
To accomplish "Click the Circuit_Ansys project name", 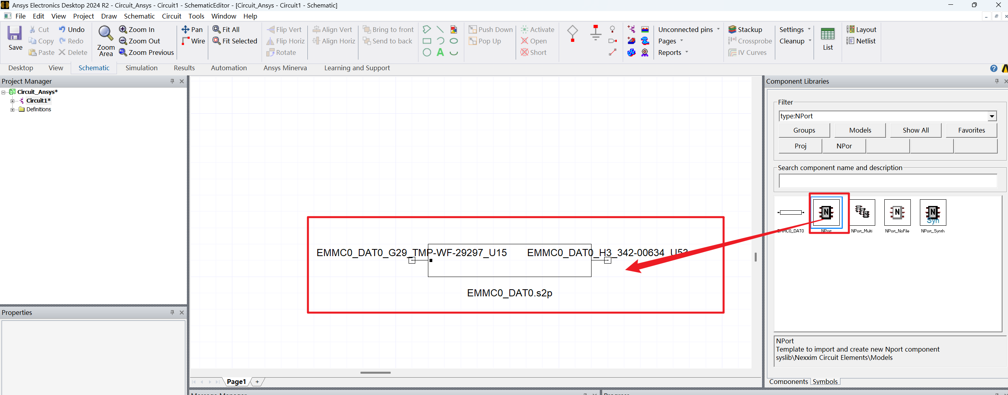I will [38, 92].
